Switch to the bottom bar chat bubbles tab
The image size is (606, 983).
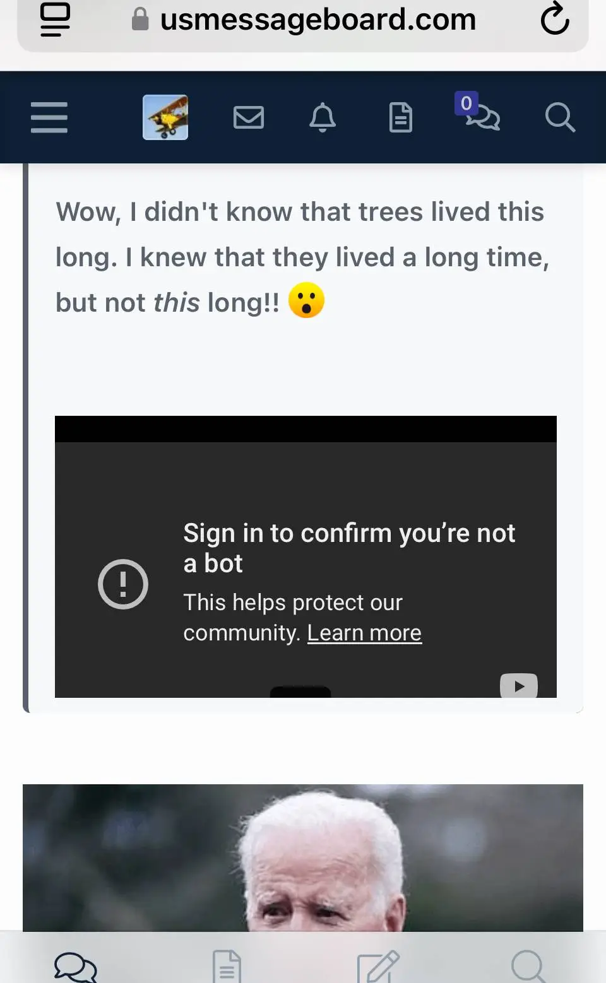click(76, 967)
